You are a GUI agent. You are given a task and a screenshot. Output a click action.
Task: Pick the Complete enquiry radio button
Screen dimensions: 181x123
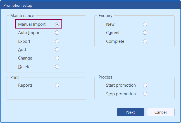(145, 41)
